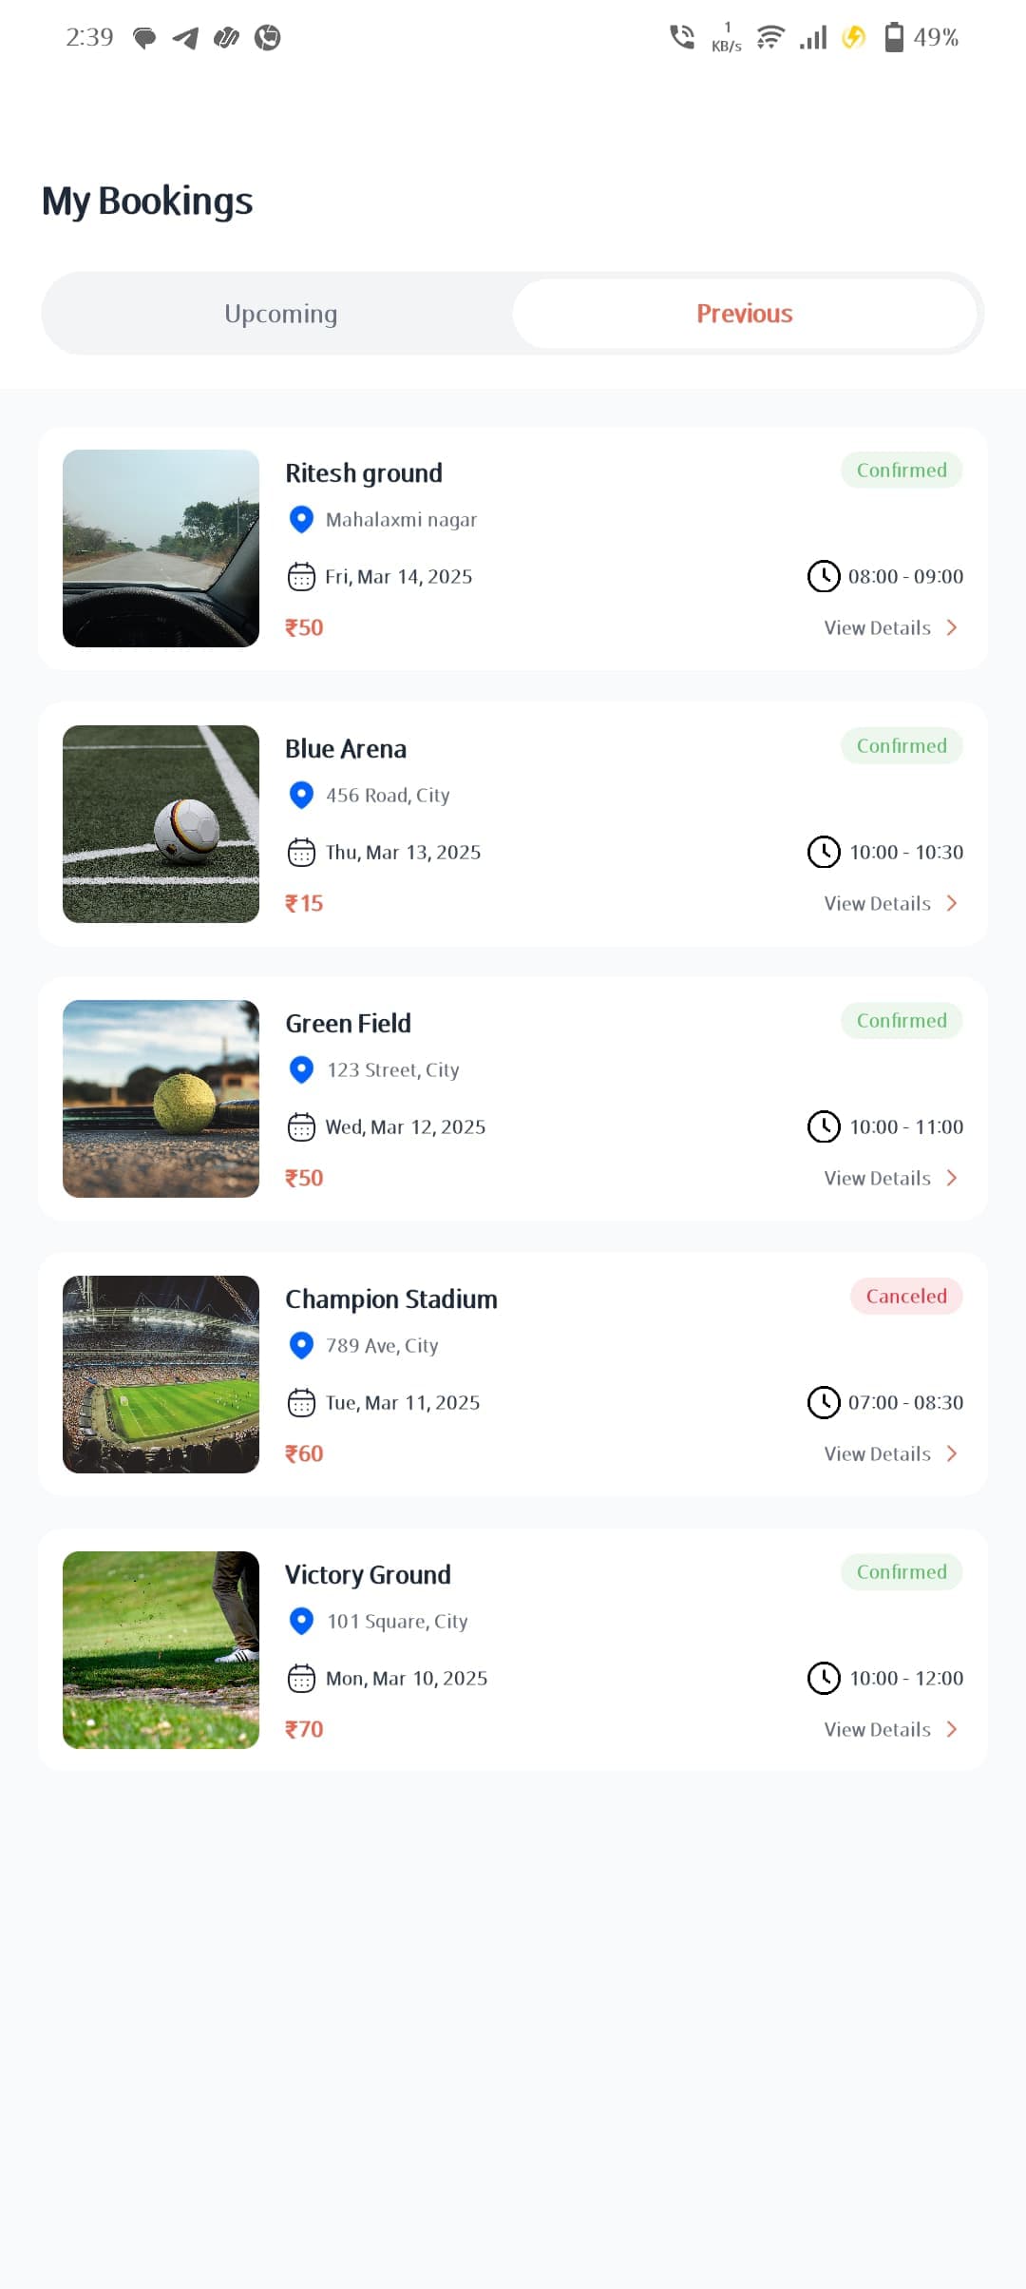Image resolution: width=1026 pixels, height=2289 pixels.
Task: Tap the calendar icon for Wed, Mar 12
Action: tap(301, 1127)
